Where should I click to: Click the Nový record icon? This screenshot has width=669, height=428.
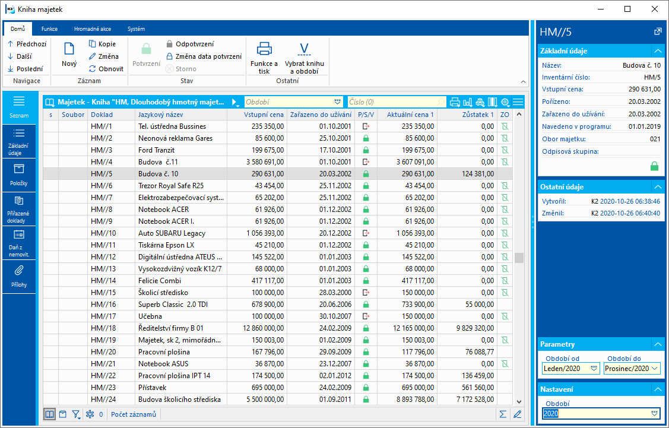coord(69,49)
